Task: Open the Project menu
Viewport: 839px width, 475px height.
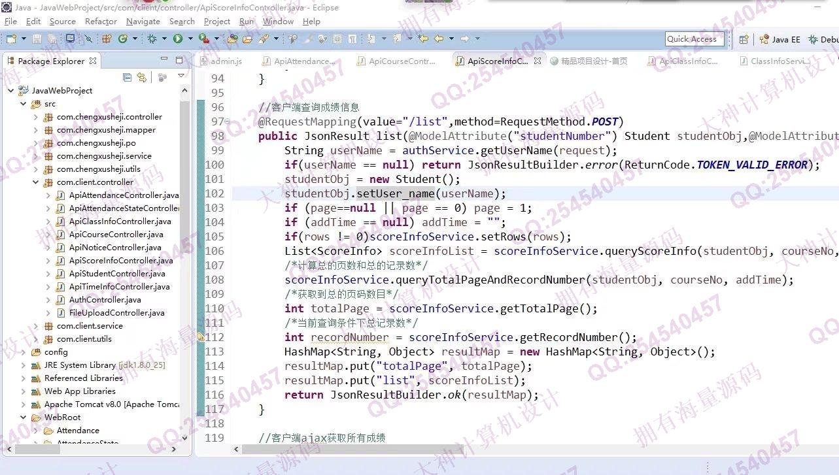Action: tap(217, 21)
